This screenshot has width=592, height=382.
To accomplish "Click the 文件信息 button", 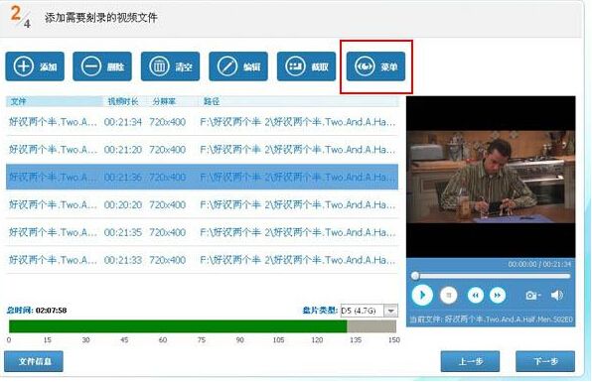I will point(34,361).
